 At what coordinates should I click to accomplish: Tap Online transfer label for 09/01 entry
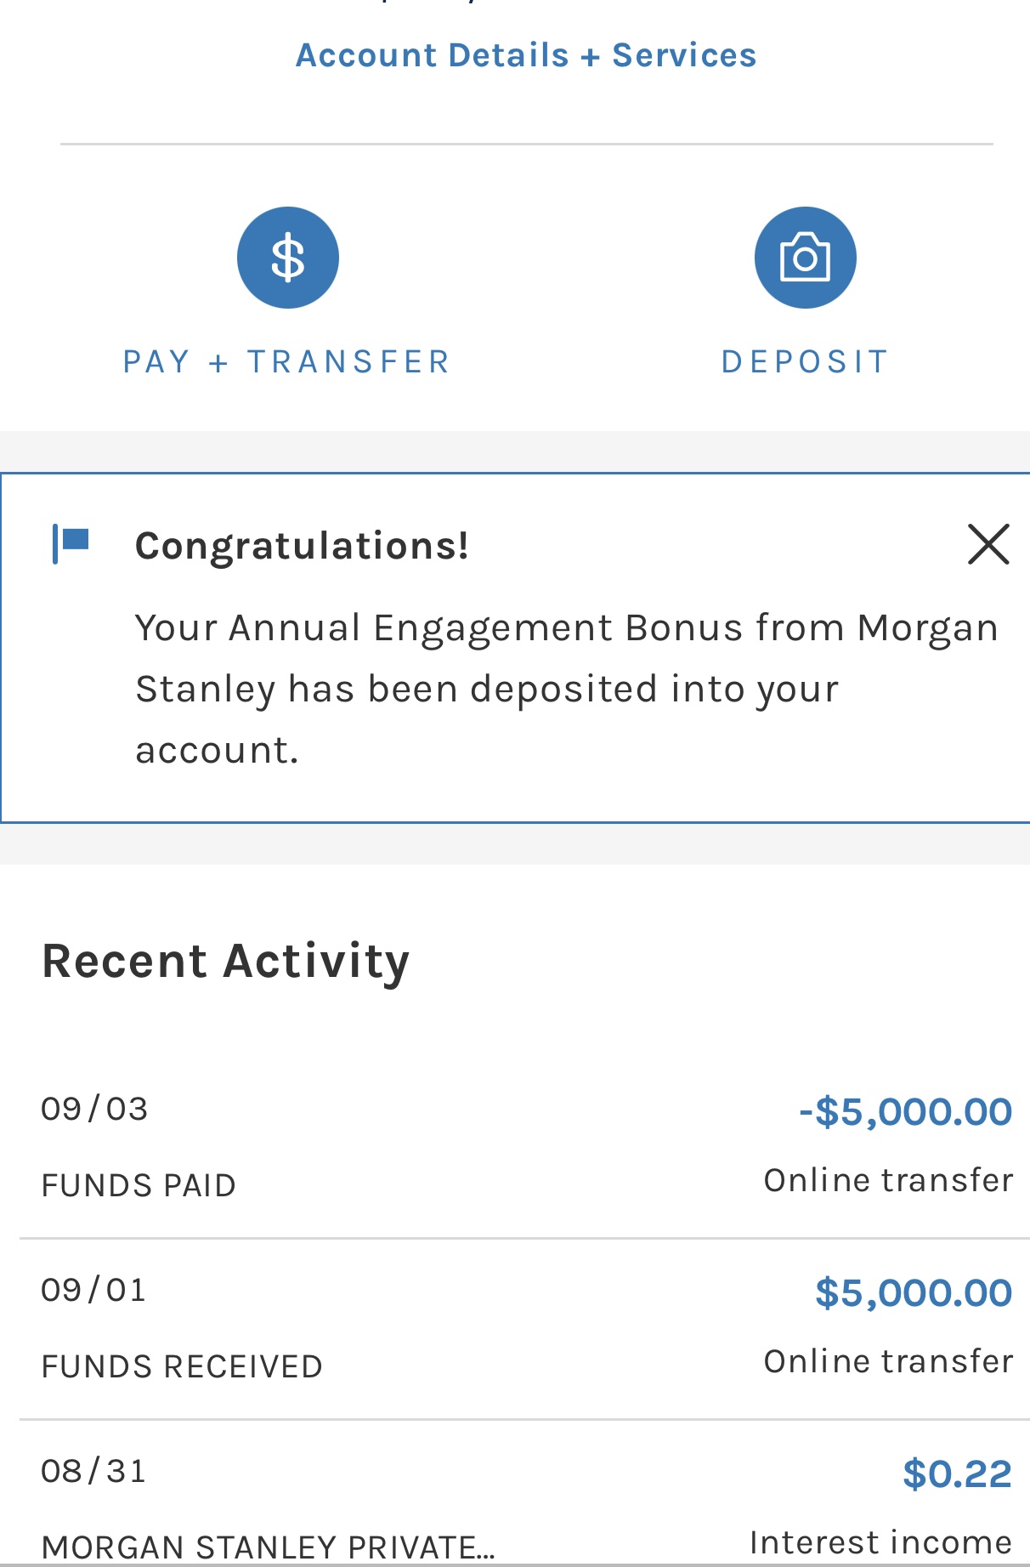[888, 1362]
